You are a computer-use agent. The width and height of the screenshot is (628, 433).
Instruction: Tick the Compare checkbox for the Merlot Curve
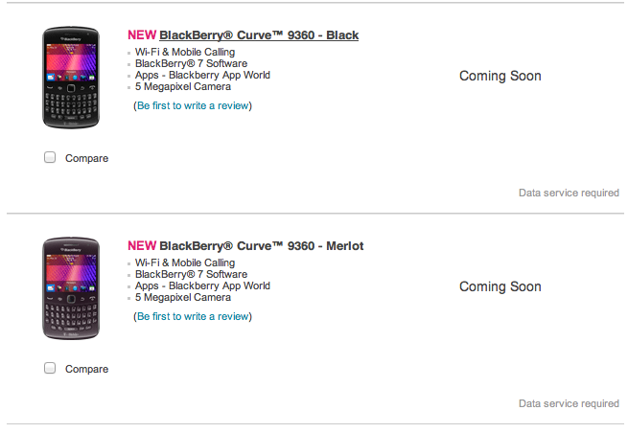tap(50, 368)
